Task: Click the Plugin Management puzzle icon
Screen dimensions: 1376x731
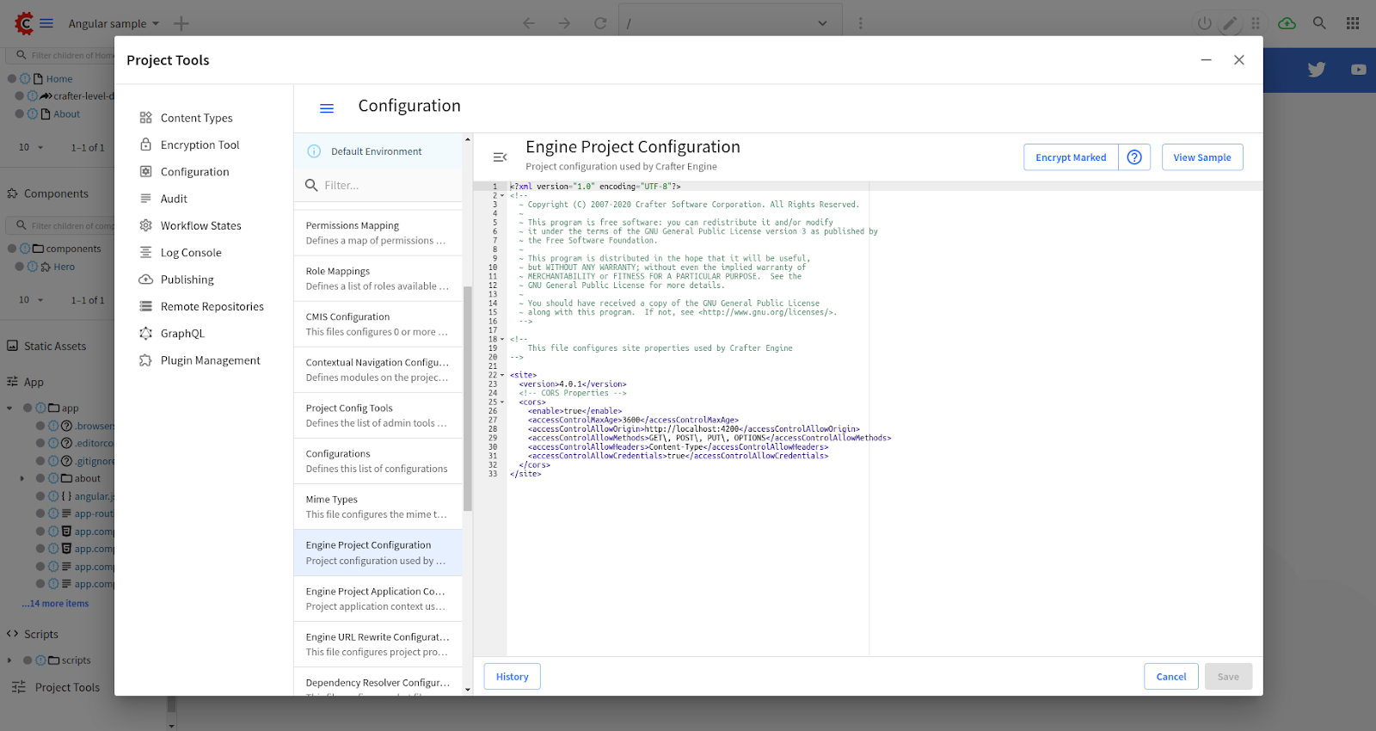Action: (x=146, y=360)
